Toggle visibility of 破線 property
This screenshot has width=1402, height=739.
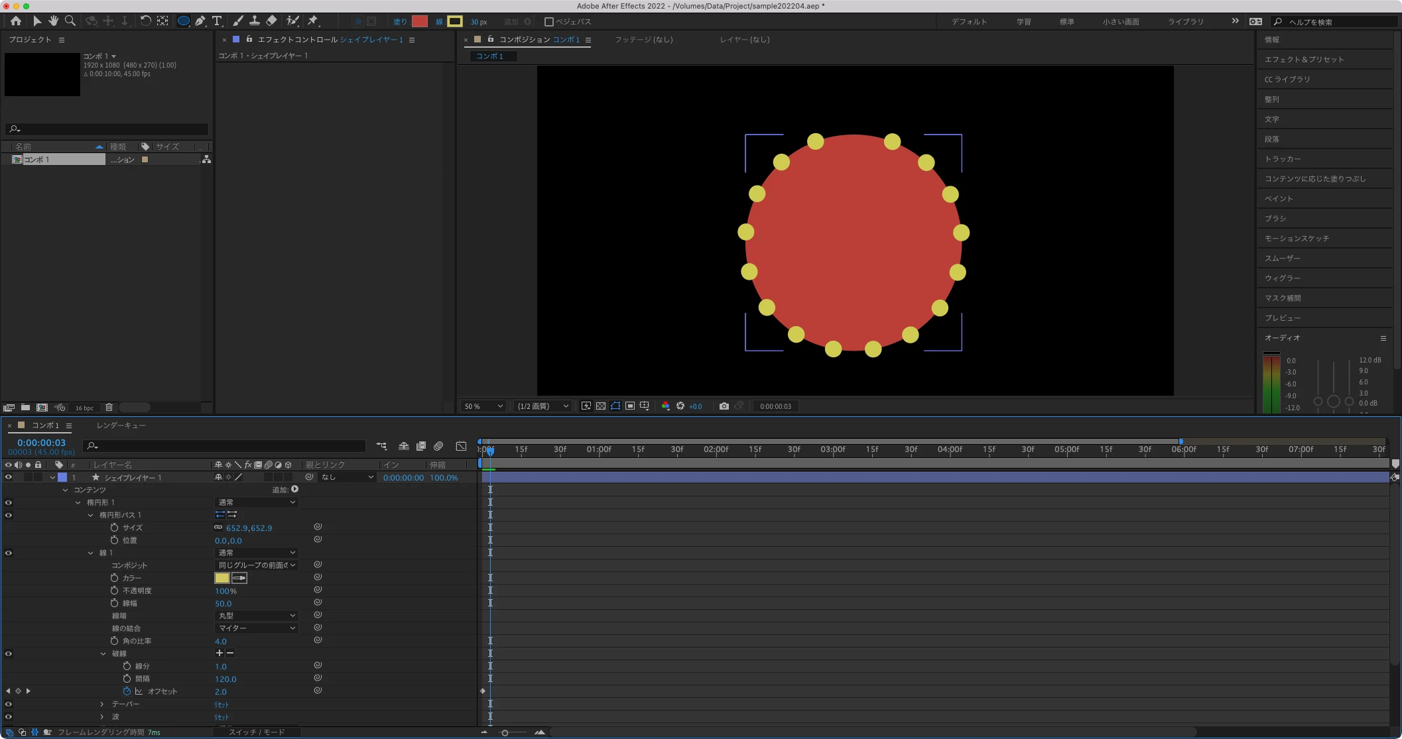(8, 654)
